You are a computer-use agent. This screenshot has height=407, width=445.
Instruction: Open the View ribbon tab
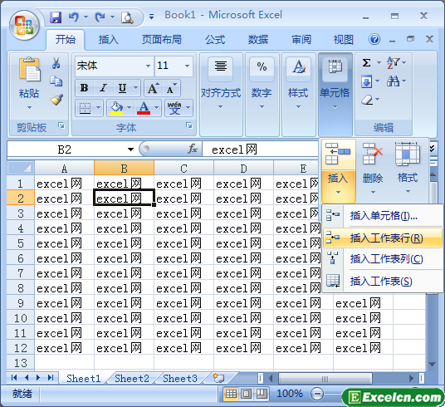[x=344, y=40]
